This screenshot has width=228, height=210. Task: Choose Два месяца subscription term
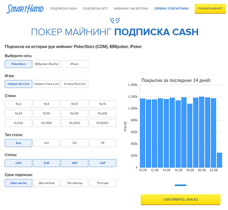pos(47,183)
